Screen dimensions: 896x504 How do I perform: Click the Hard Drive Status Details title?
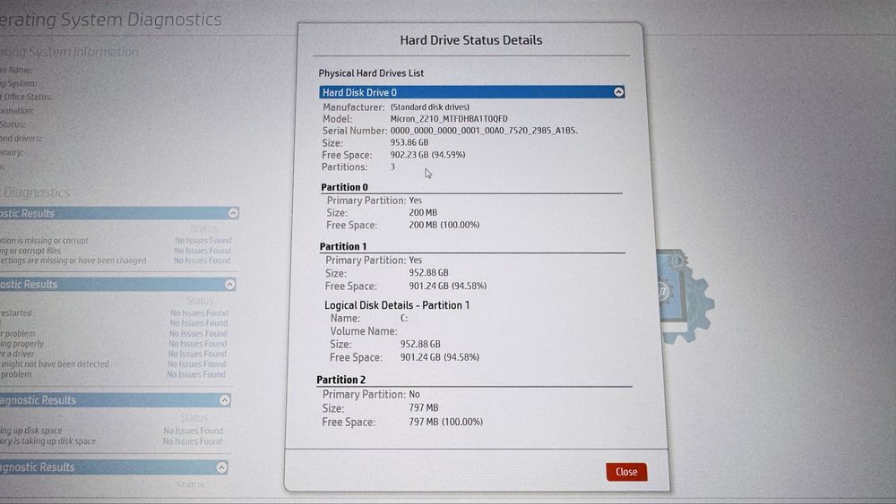pos(471,40)
